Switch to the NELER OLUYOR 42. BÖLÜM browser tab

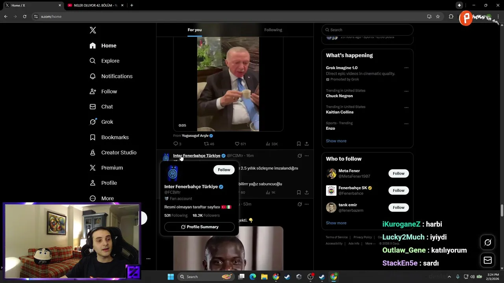coord(95,5)
